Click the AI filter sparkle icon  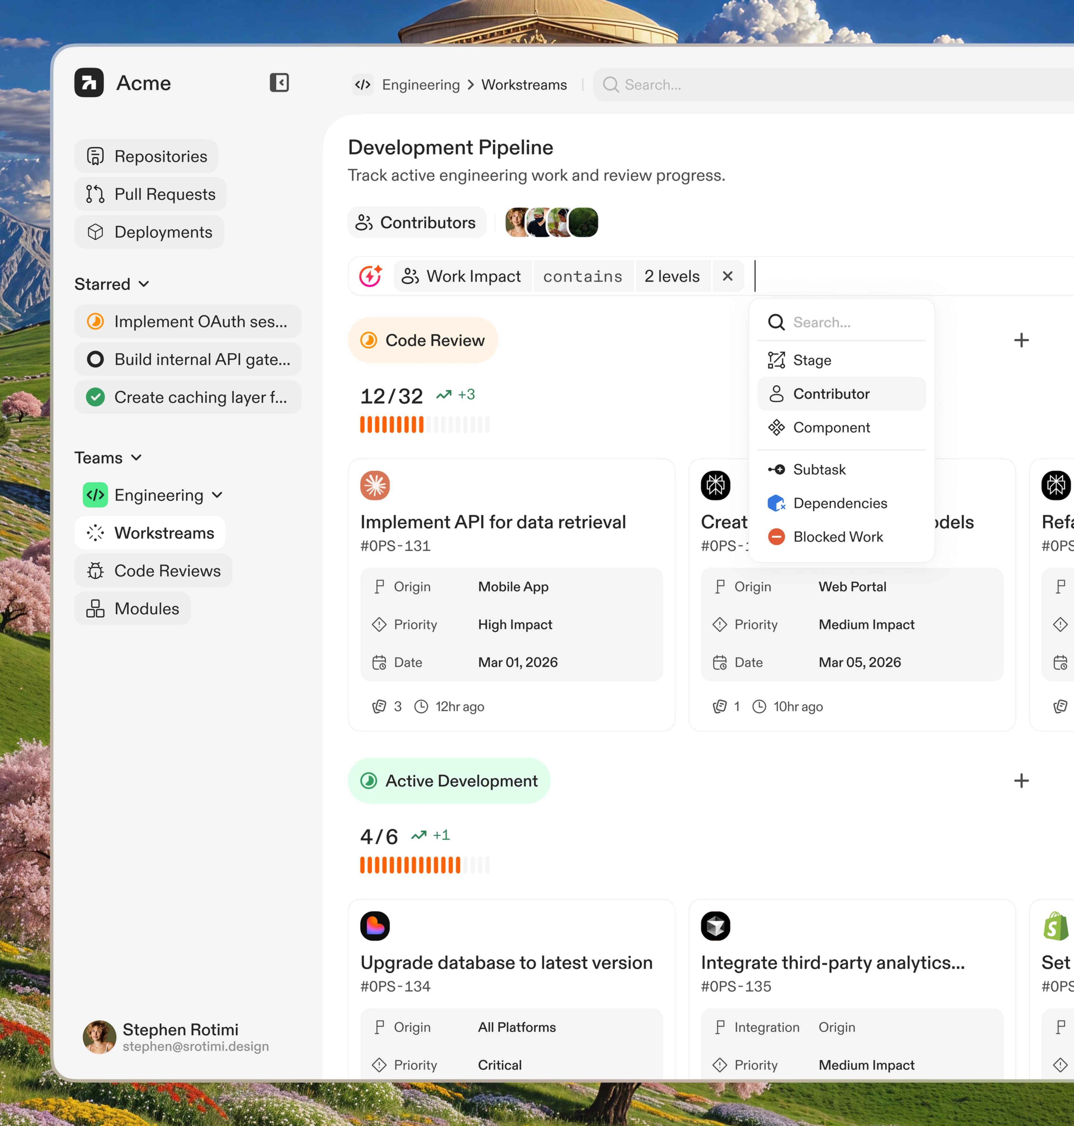(370, 276)
